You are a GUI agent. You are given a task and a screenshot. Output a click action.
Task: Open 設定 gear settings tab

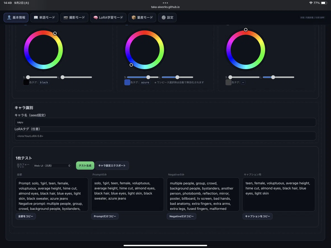(x=167, y=17)
